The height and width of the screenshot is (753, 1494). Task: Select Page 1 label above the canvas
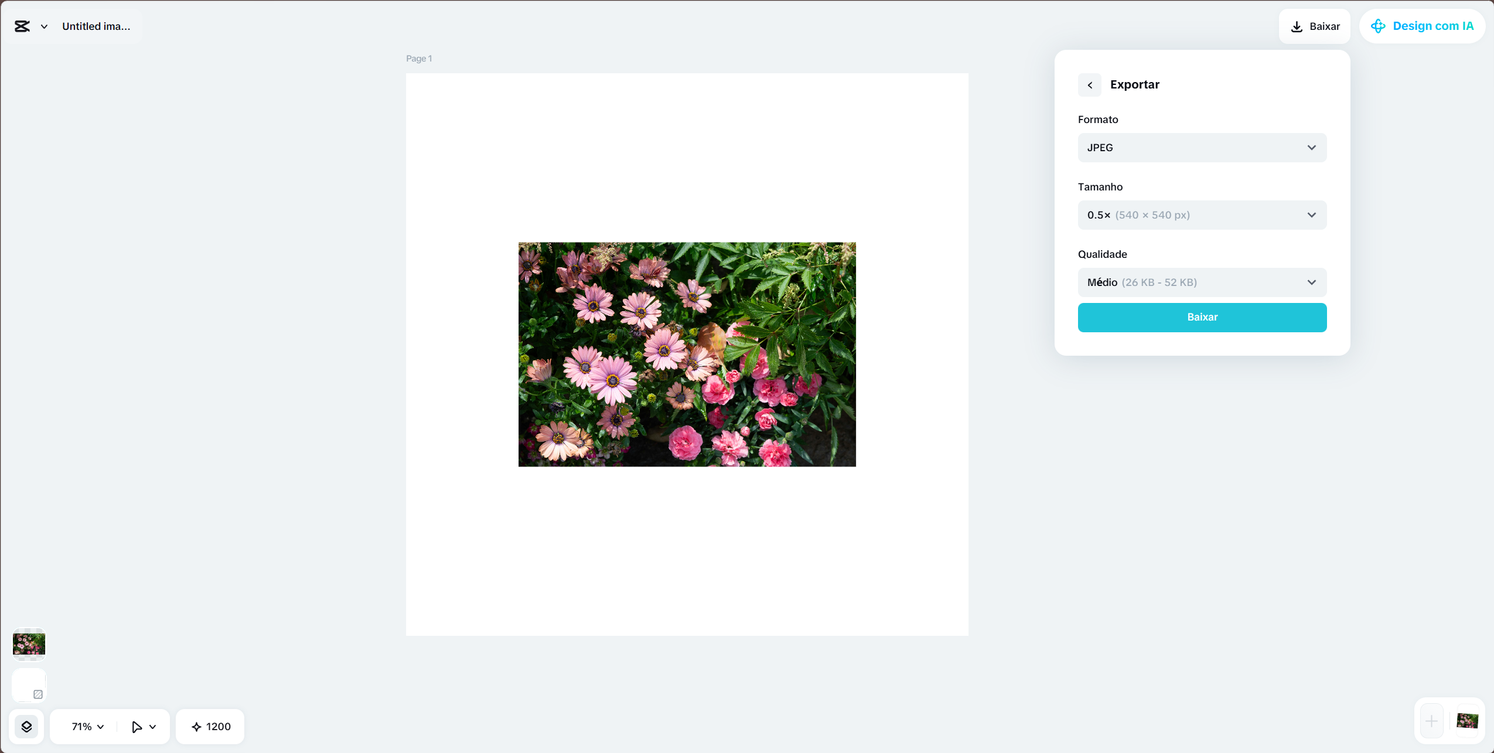(418, 58)
